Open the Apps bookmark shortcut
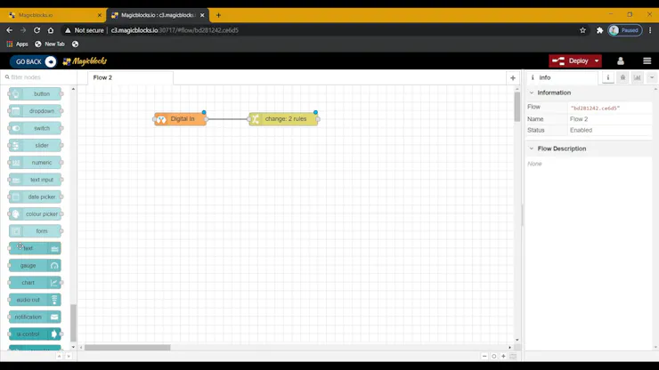This screenshot has height=370, width=659. point(17,44)
